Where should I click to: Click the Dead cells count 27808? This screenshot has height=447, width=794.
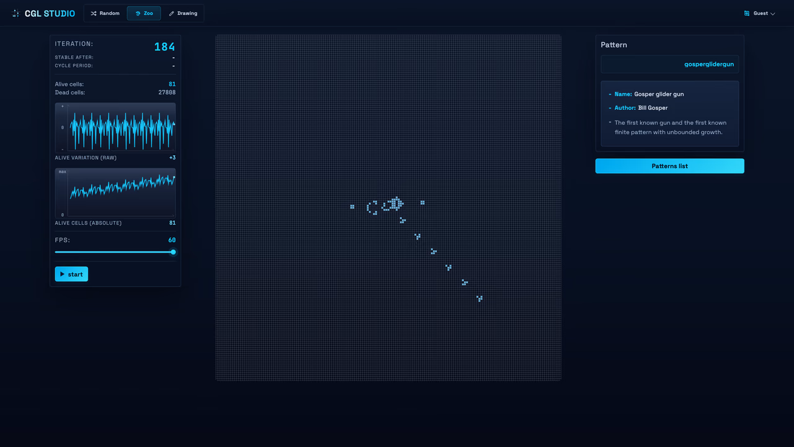167,93
